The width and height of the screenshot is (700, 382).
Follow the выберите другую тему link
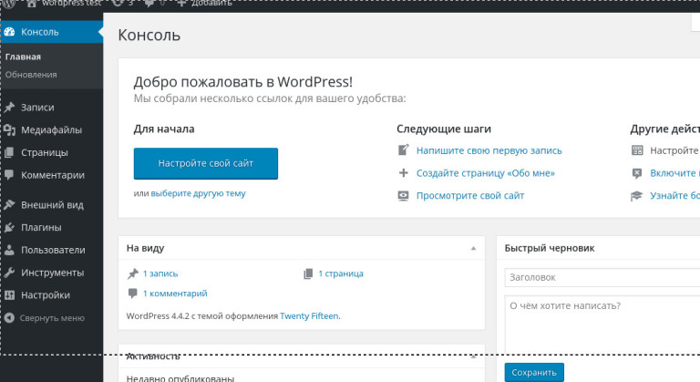point(198,193)
